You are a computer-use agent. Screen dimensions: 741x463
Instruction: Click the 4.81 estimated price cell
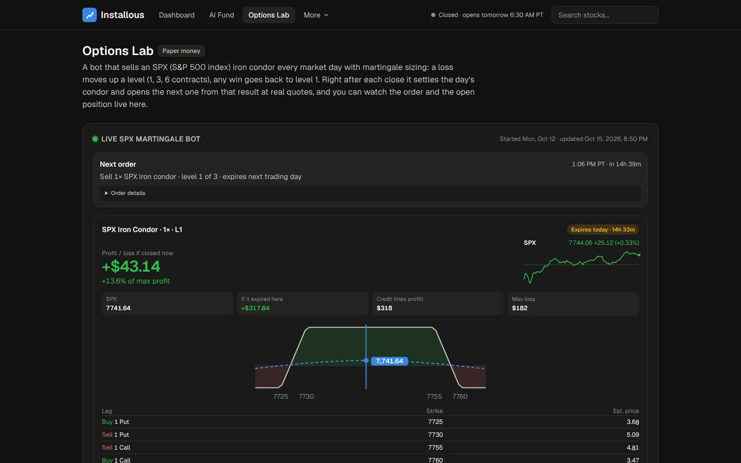click(x=633, y=448)
